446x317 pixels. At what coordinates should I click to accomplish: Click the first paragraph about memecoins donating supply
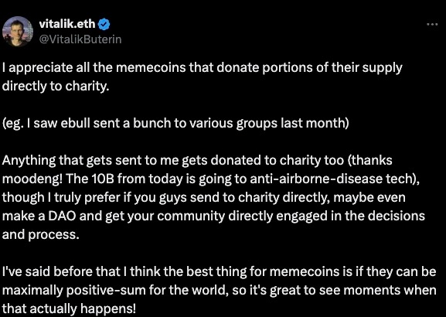pos(203,77)
